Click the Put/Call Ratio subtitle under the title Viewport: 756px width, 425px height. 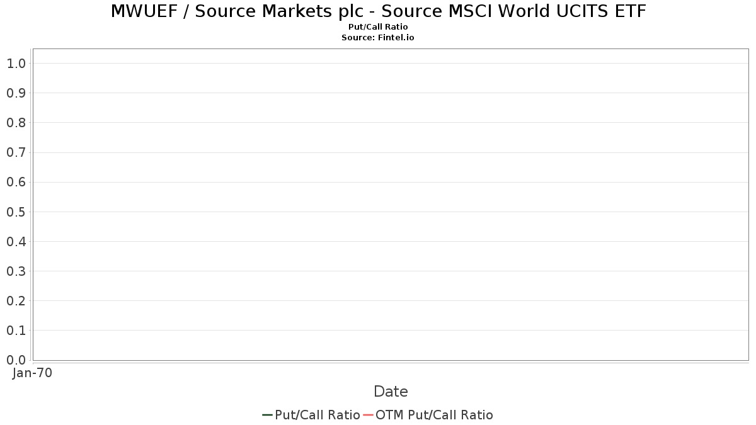(x=378, y=27)
